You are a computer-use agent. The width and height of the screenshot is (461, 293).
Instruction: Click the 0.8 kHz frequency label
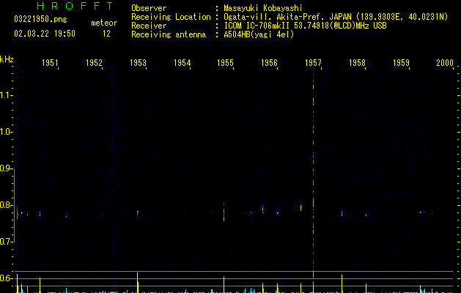pyautogui.click(x=6, y=205)
